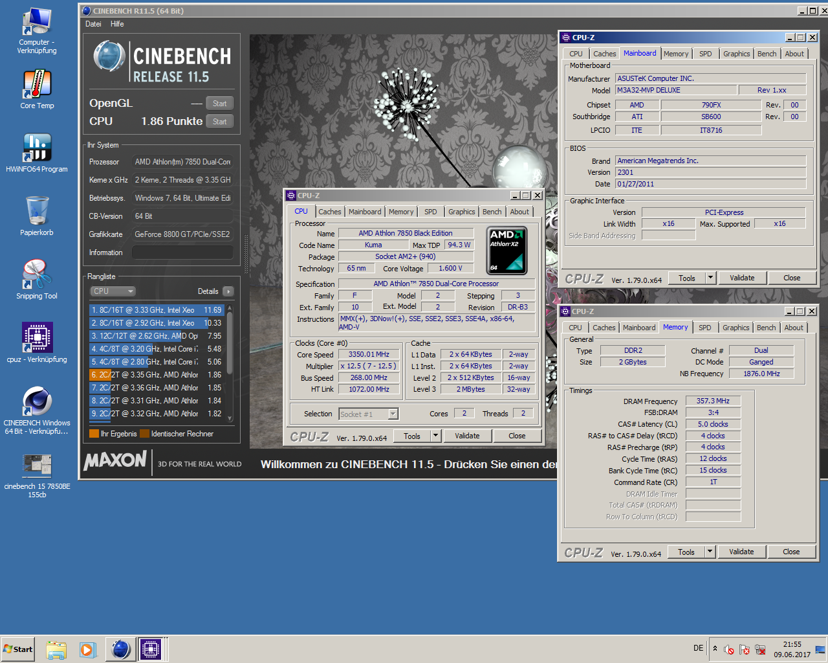Switch to the CPU-Z taskbar button
The height and width of the screenshot is (663, 828).
point(151,649)
